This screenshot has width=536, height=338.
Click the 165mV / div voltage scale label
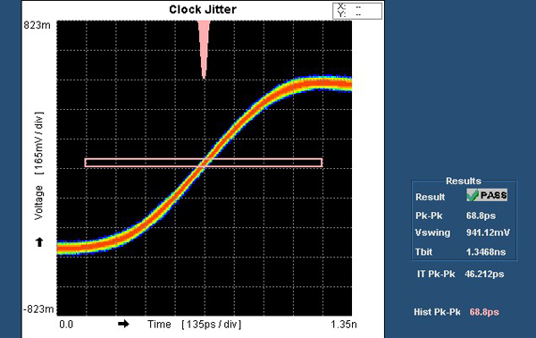pyautogui.click(x=39, y=143)
